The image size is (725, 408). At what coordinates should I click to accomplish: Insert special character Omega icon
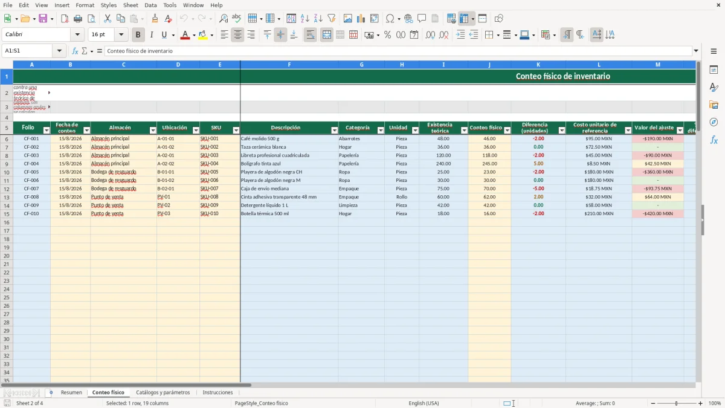[x=390, y=19]
